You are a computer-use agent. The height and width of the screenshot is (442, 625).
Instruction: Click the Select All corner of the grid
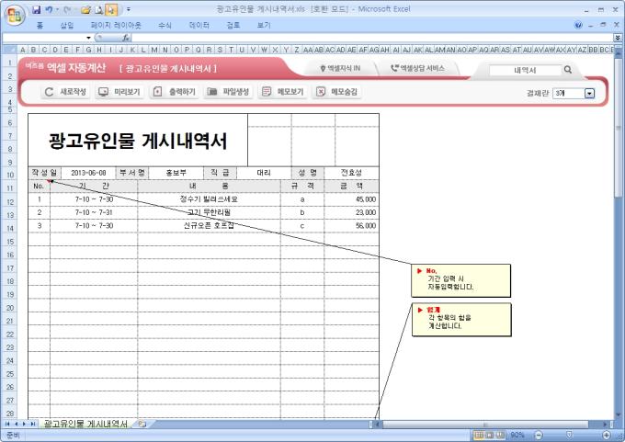pos(9,50)
